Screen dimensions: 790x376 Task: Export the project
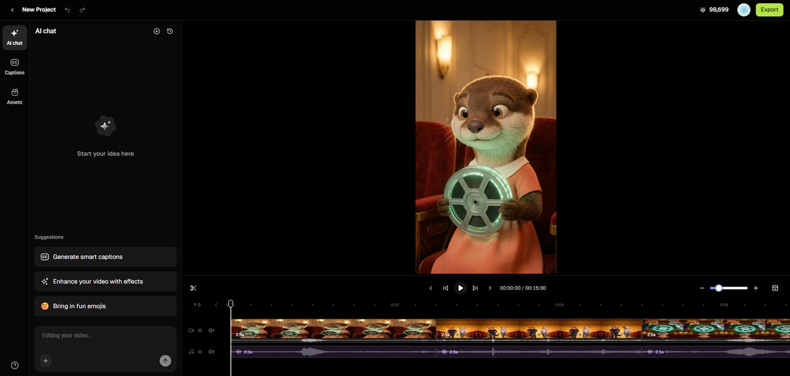pyautogui.click(x=769, y=10)
